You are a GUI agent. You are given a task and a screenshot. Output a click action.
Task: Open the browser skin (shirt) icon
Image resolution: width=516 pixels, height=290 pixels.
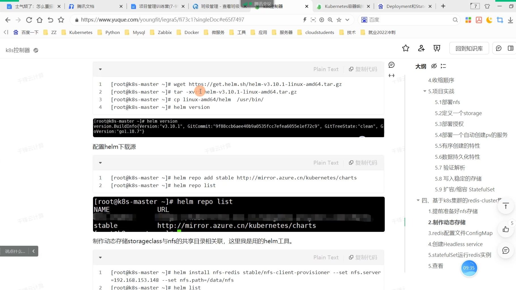487,6
